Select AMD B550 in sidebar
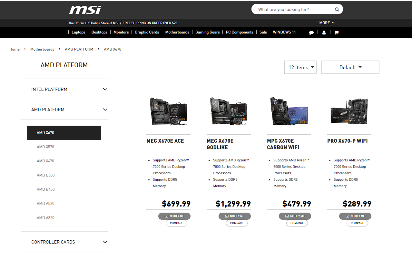Image resolution: width=412 pixels, height=279 pixels. coord(46,175)
